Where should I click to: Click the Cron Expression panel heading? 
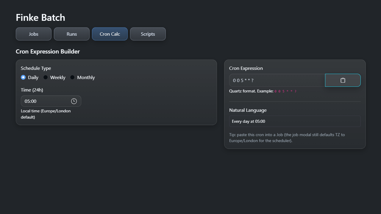[x=246, y=68]
